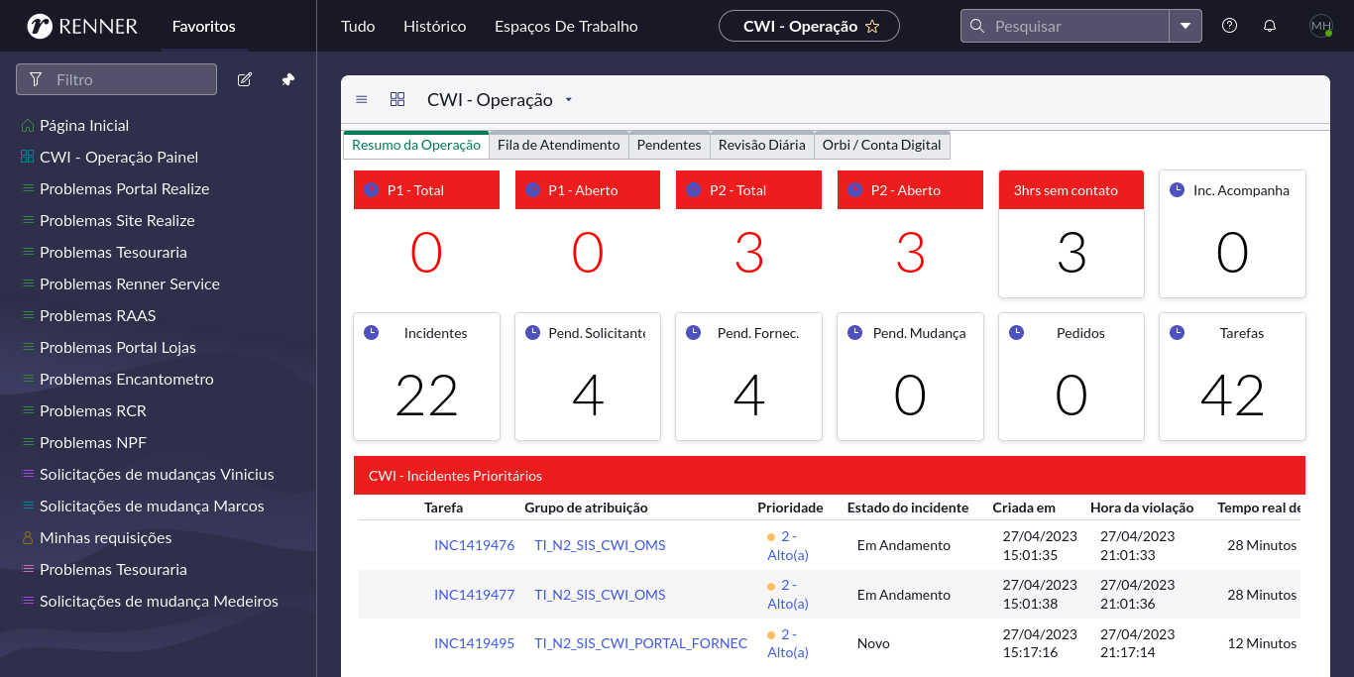Viewport: 1354px width, 677px height.
Task: Click the filter funnel icon
Action: [x=36, y=79]
